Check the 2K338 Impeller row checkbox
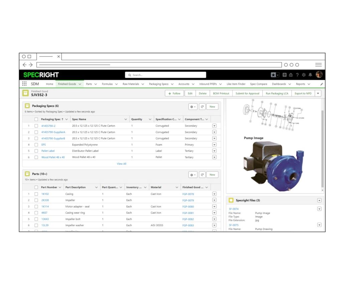This screenshot has height=295, width=342. (x=36, y=200)
